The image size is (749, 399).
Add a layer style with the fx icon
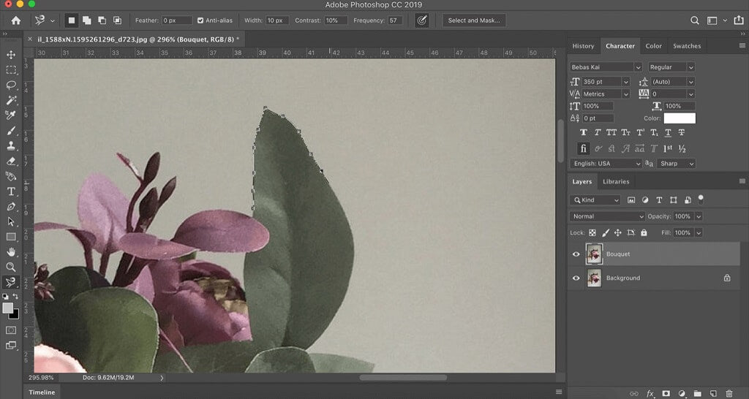(650, 394)
